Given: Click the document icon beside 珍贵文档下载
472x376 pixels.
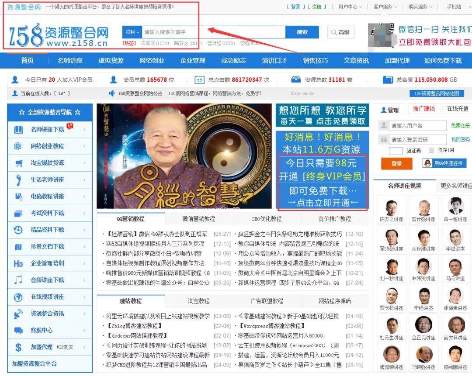Looking at the screenshot, I should tap(18, 247).
